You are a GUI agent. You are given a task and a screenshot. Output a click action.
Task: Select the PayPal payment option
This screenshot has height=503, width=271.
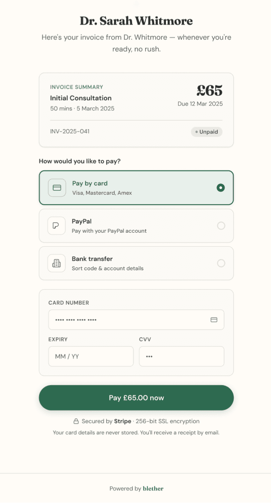[x=136, y=225]
